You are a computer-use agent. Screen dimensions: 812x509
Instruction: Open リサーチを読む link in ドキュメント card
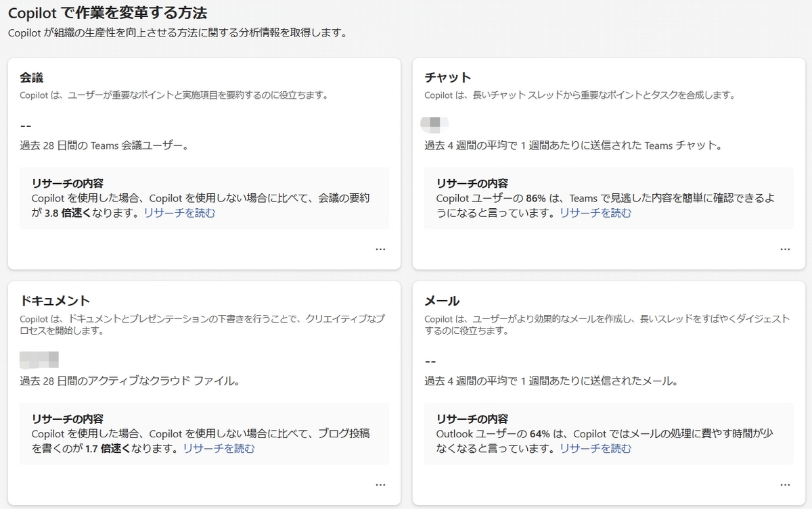click(x=219, y=448)
